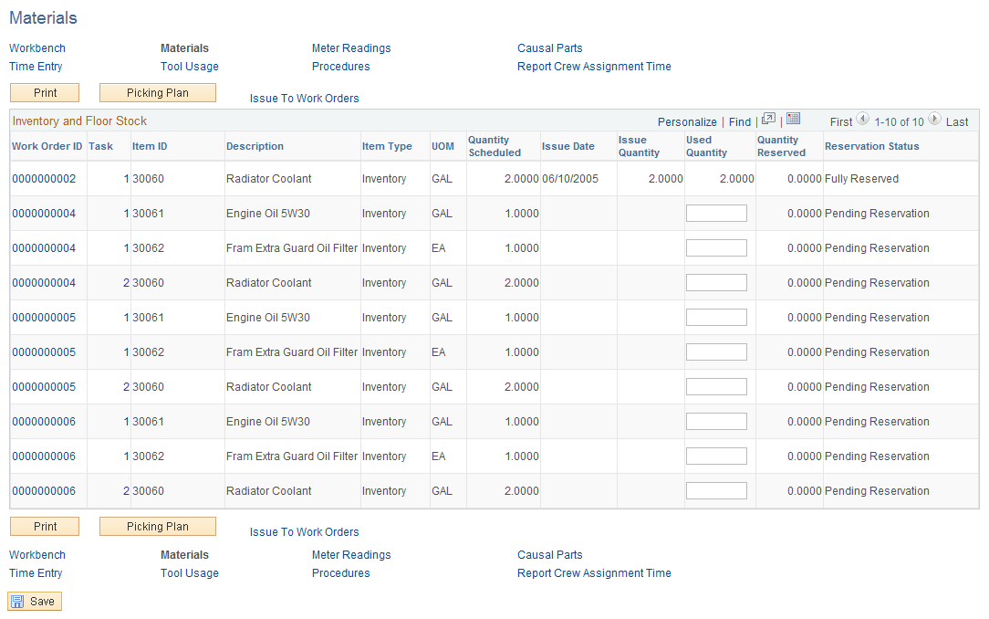This screenshot has height=619, width=989.
Task: Click the next-page arrow next to Last
Action: 934,120
